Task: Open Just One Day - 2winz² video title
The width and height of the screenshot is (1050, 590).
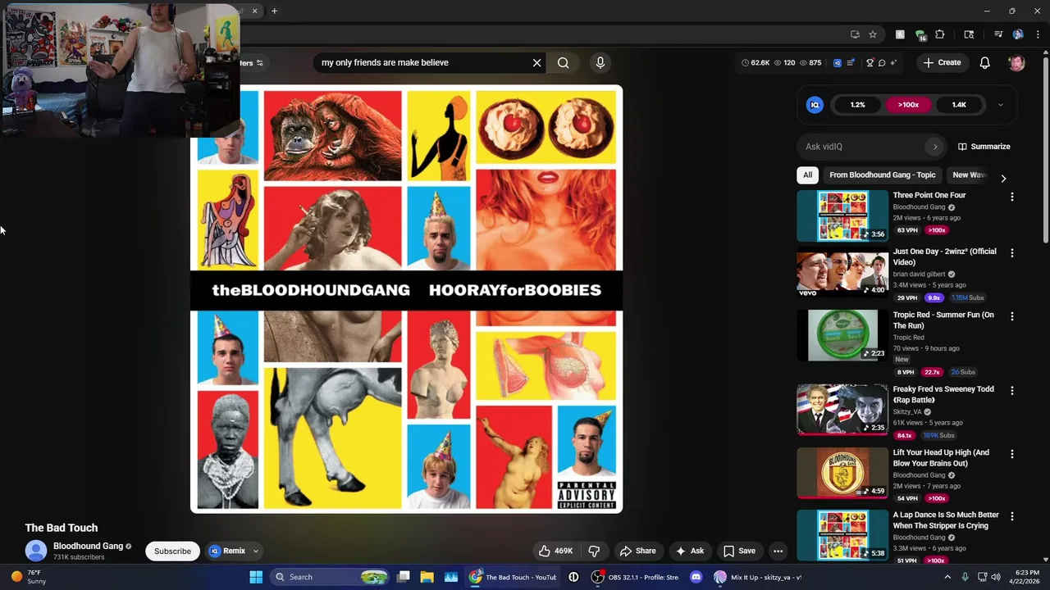Action: (944, 256)
